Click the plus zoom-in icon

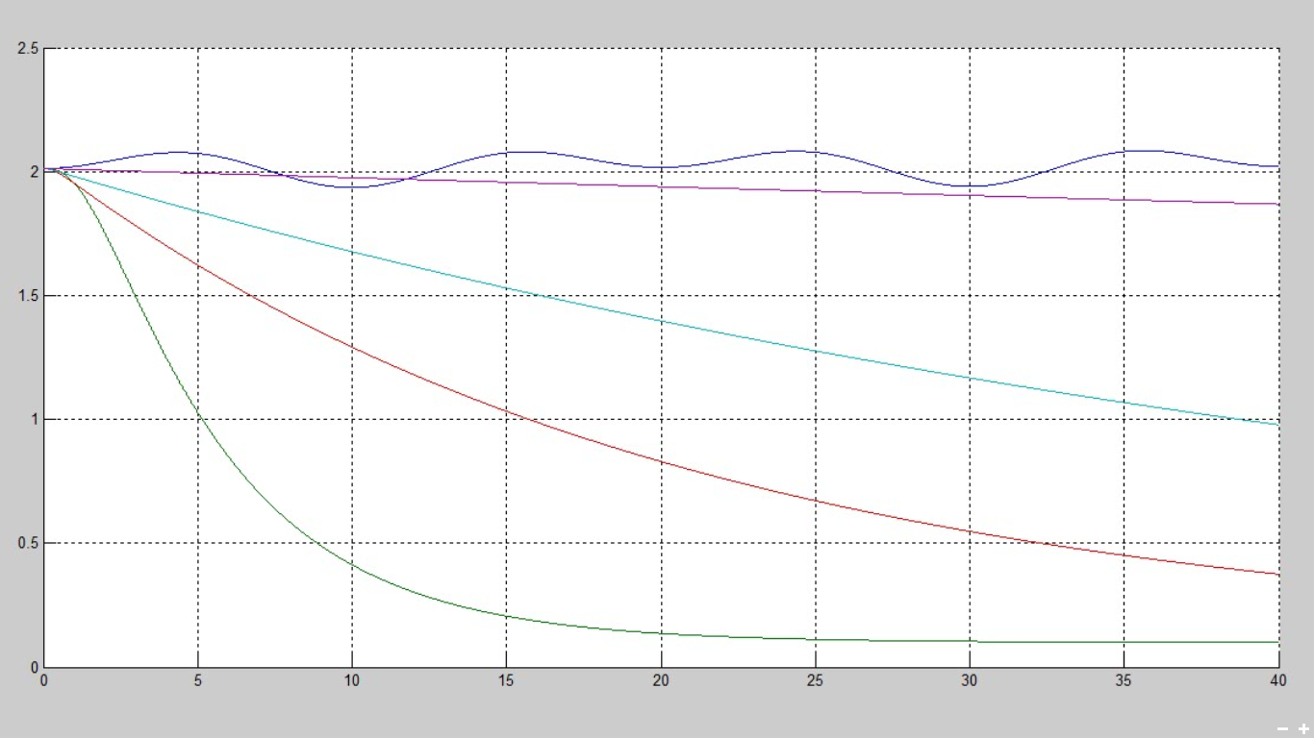pyautogui.click(x=1303, y=730)
